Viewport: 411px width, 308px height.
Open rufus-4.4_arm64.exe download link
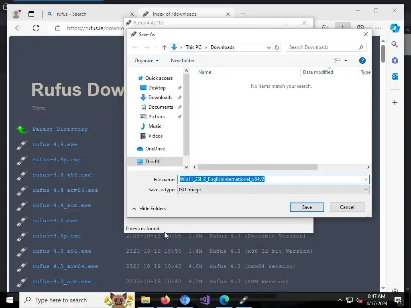[65, 190]
